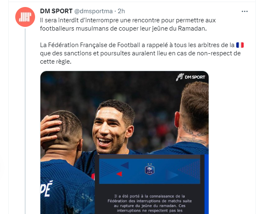Click the 2h timestamp of the tweet
Screen dimensions: 261x214
121,11
